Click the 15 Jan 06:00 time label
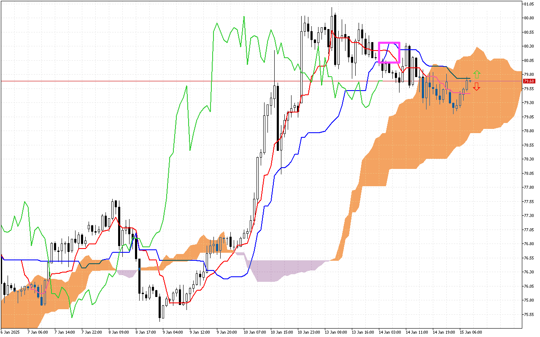Screen dimensions: 540x337 point(472,332)
